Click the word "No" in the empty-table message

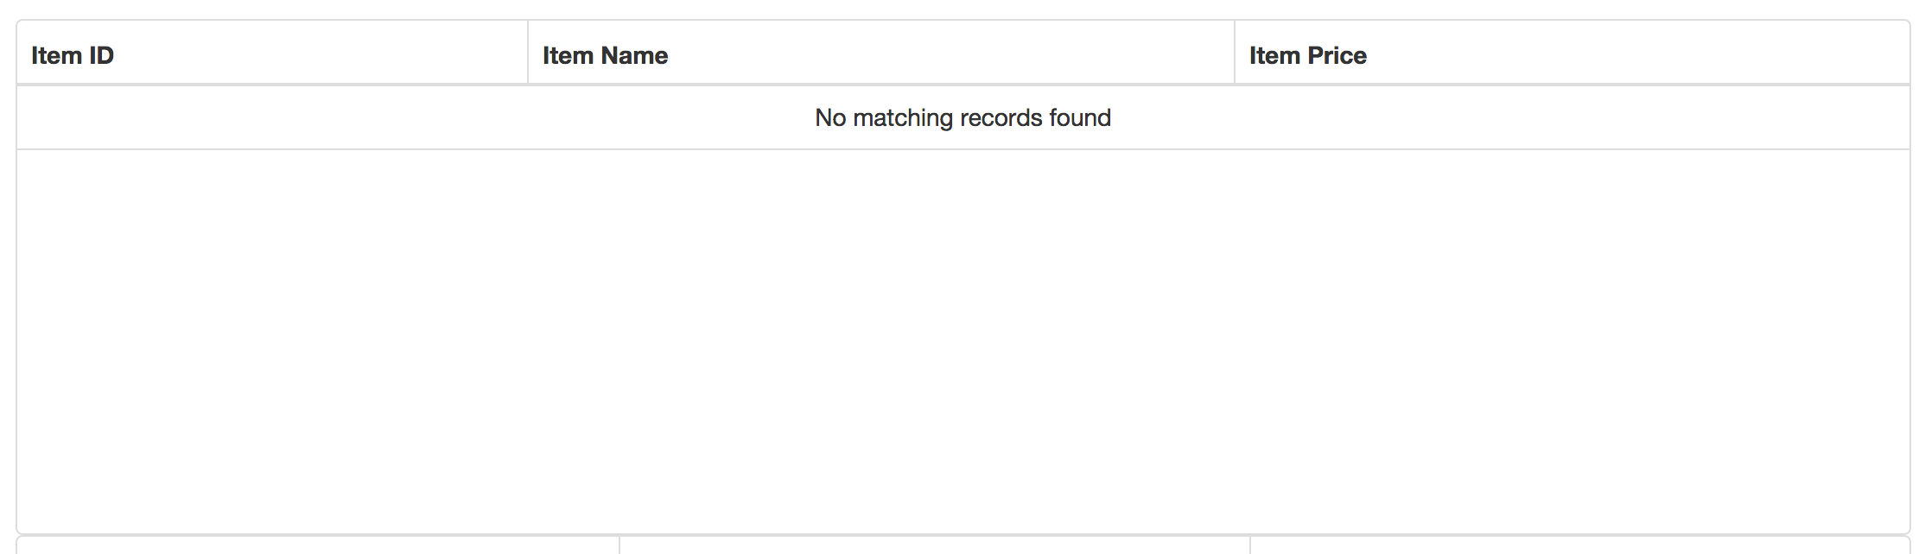click(x=830, y=118)
